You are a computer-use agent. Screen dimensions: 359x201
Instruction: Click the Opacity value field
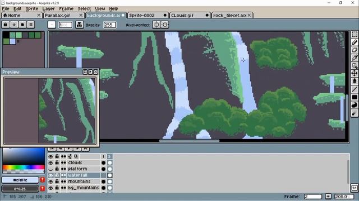coord(109,25)
